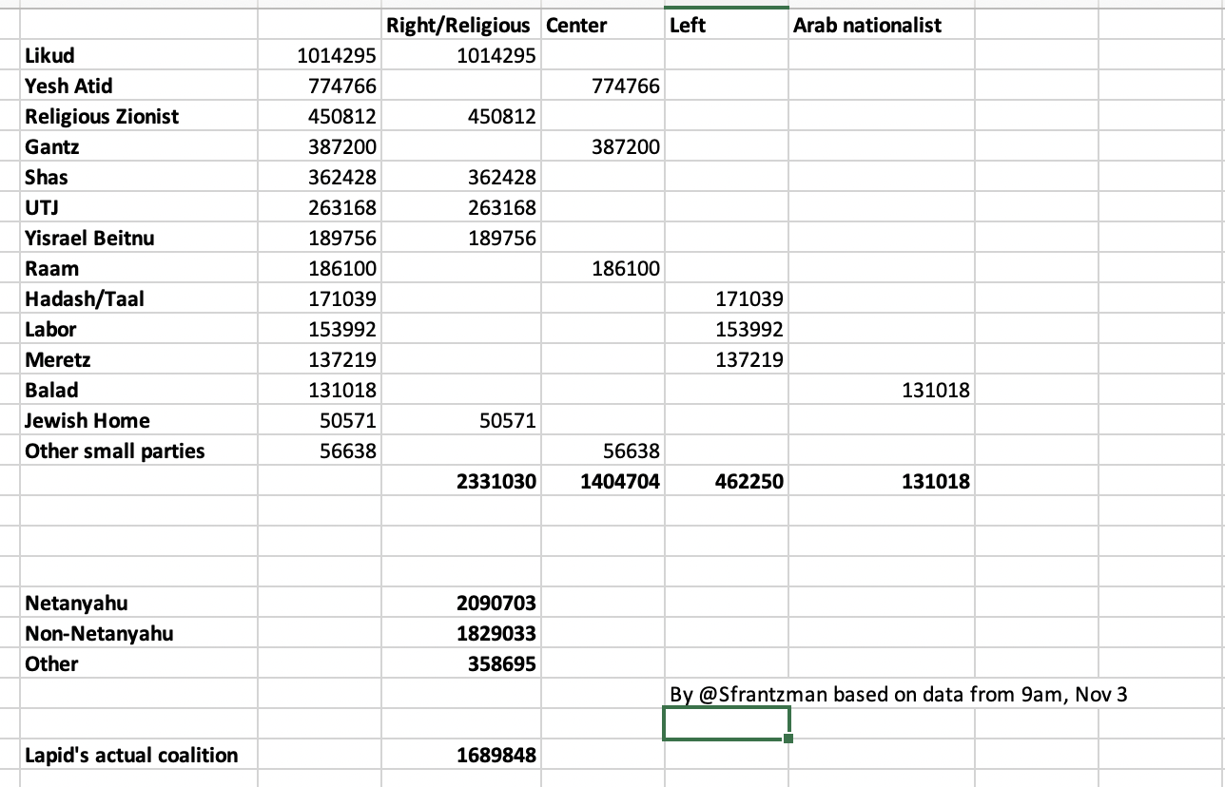Select the Likud party name cell
1225x787 pixels.
point(50,55)
